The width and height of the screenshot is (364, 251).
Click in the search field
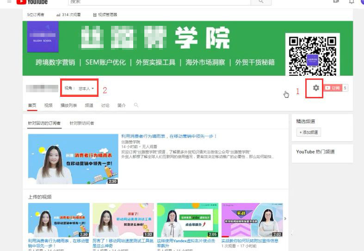[160, 2]
